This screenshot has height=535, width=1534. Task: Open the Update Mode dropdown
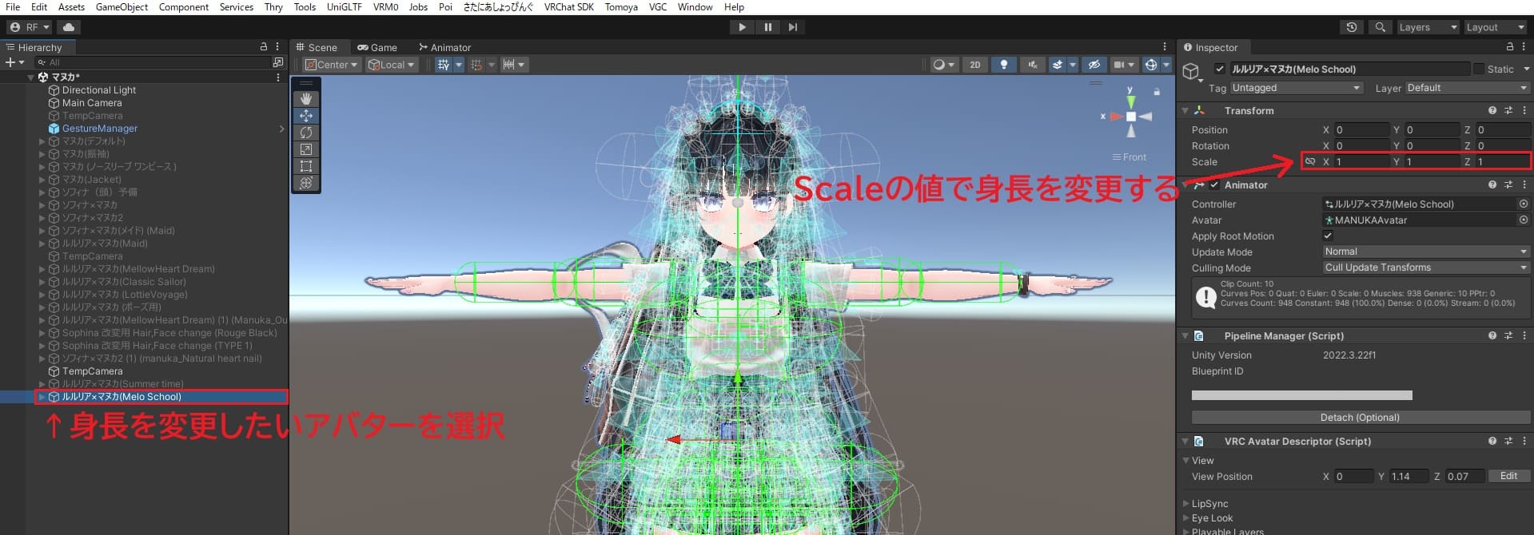click(1426, 252)
